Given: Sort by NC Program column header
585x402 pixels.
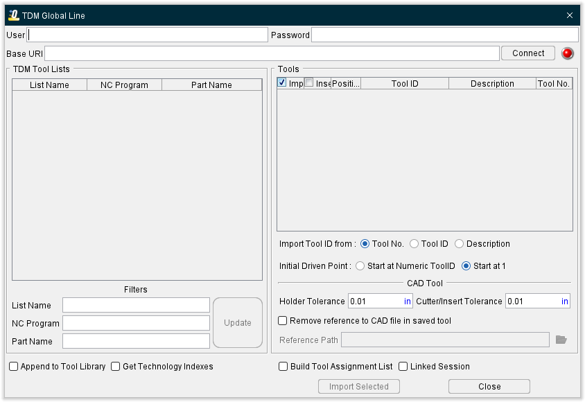Looking at the screenshot, I should pos(124,85).
